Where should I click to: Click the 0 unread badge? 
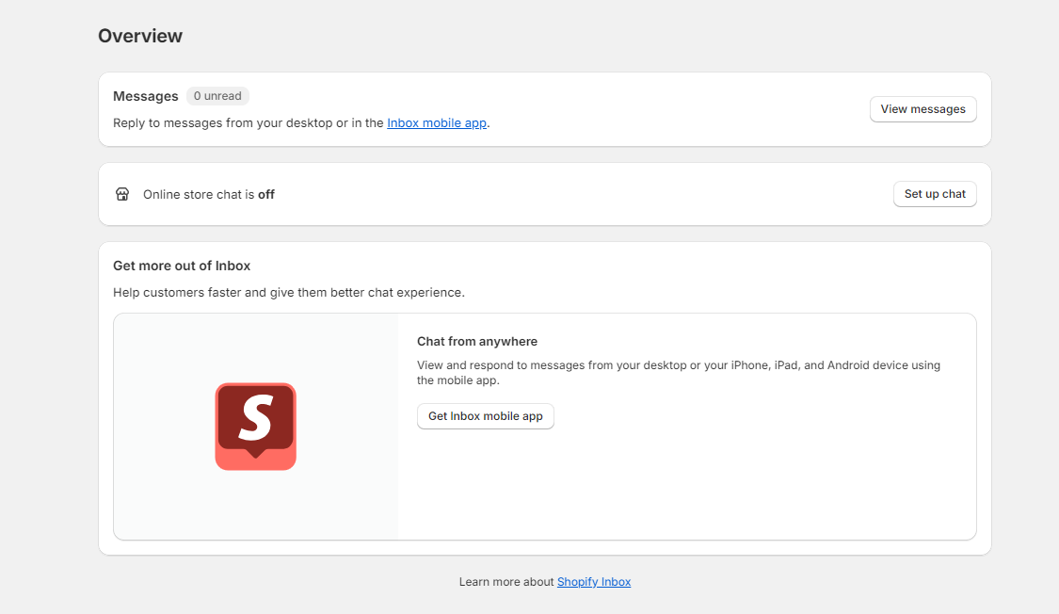(217, 95)
